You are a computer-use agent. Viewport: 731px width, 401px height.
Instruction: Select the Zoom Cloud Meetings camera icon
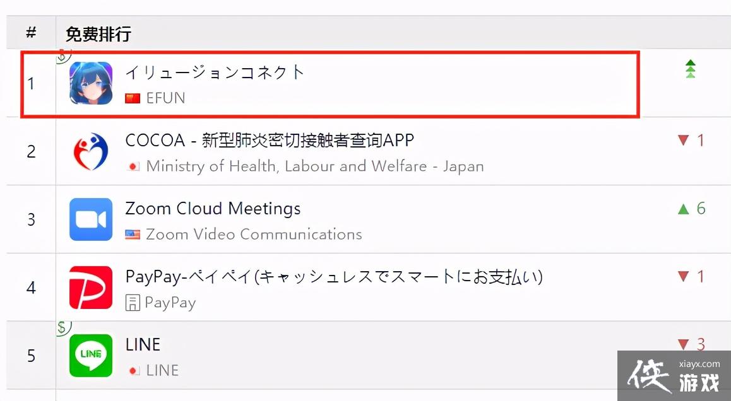(91, 219)
